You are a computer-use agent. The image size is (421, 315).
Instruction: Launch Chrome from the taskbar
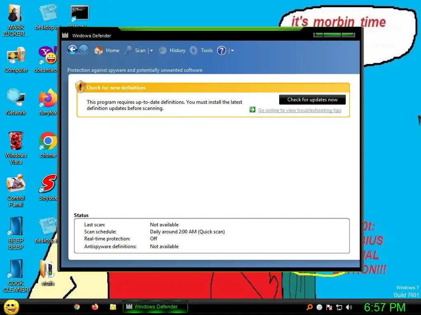77,307
